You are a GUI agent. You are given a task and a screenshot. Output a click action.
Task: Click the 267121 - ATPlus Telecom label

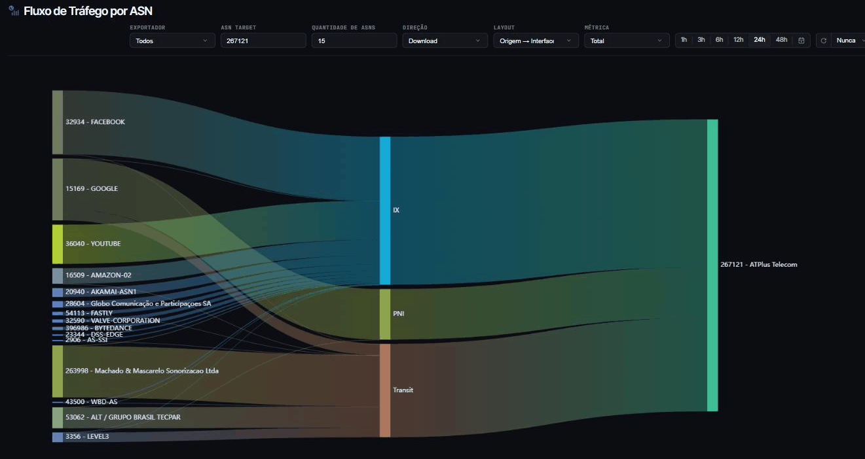coord(759,265)
